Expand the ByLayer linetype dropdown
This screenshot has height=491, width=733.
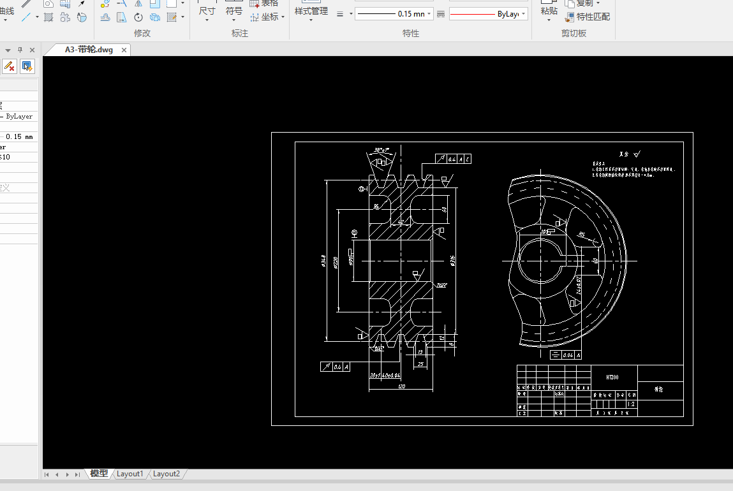[523, 14]
